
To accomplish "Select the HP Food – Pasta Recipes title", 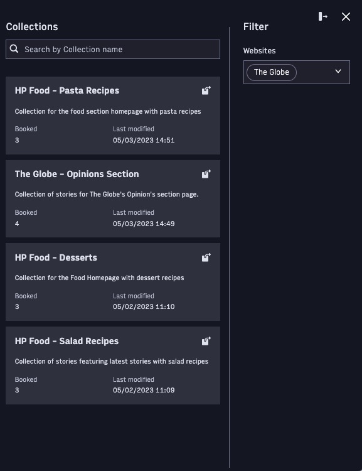I will 67,90.
